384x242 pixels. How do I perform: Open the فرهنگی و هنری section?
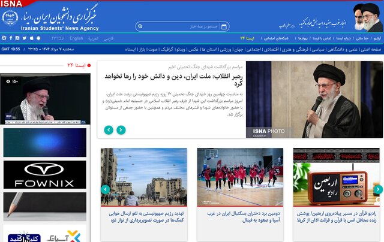[x=296, y=50]
